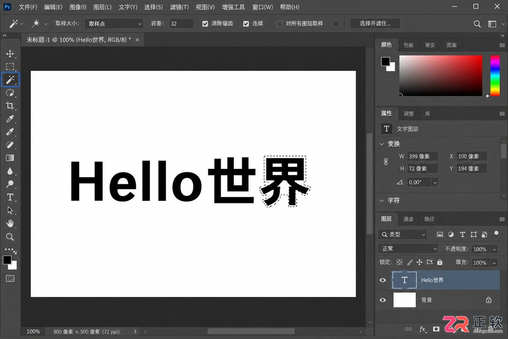
Task: Hide the Hello世界 text layer
Action: (x=383, y=280)
